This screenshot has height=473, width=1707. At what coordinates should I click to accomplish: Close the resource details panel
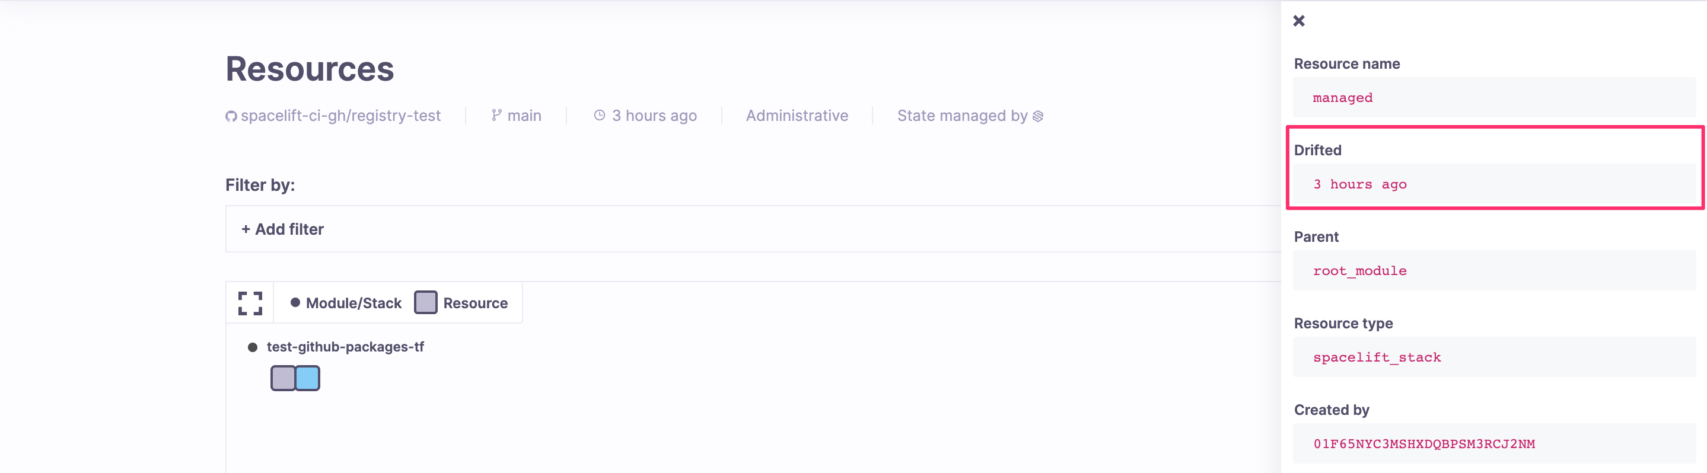tap(1298, 21)
